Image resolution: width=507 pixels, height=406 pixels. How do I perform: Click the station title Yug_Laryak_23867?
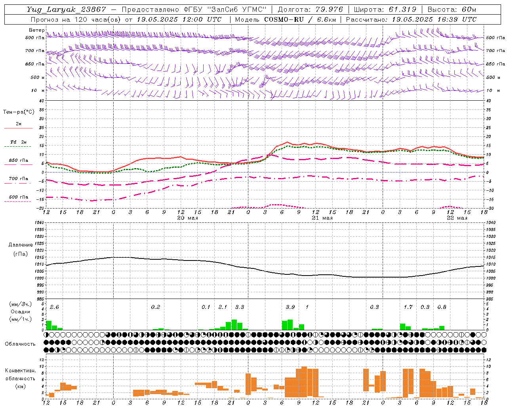[x=67, y=10]
